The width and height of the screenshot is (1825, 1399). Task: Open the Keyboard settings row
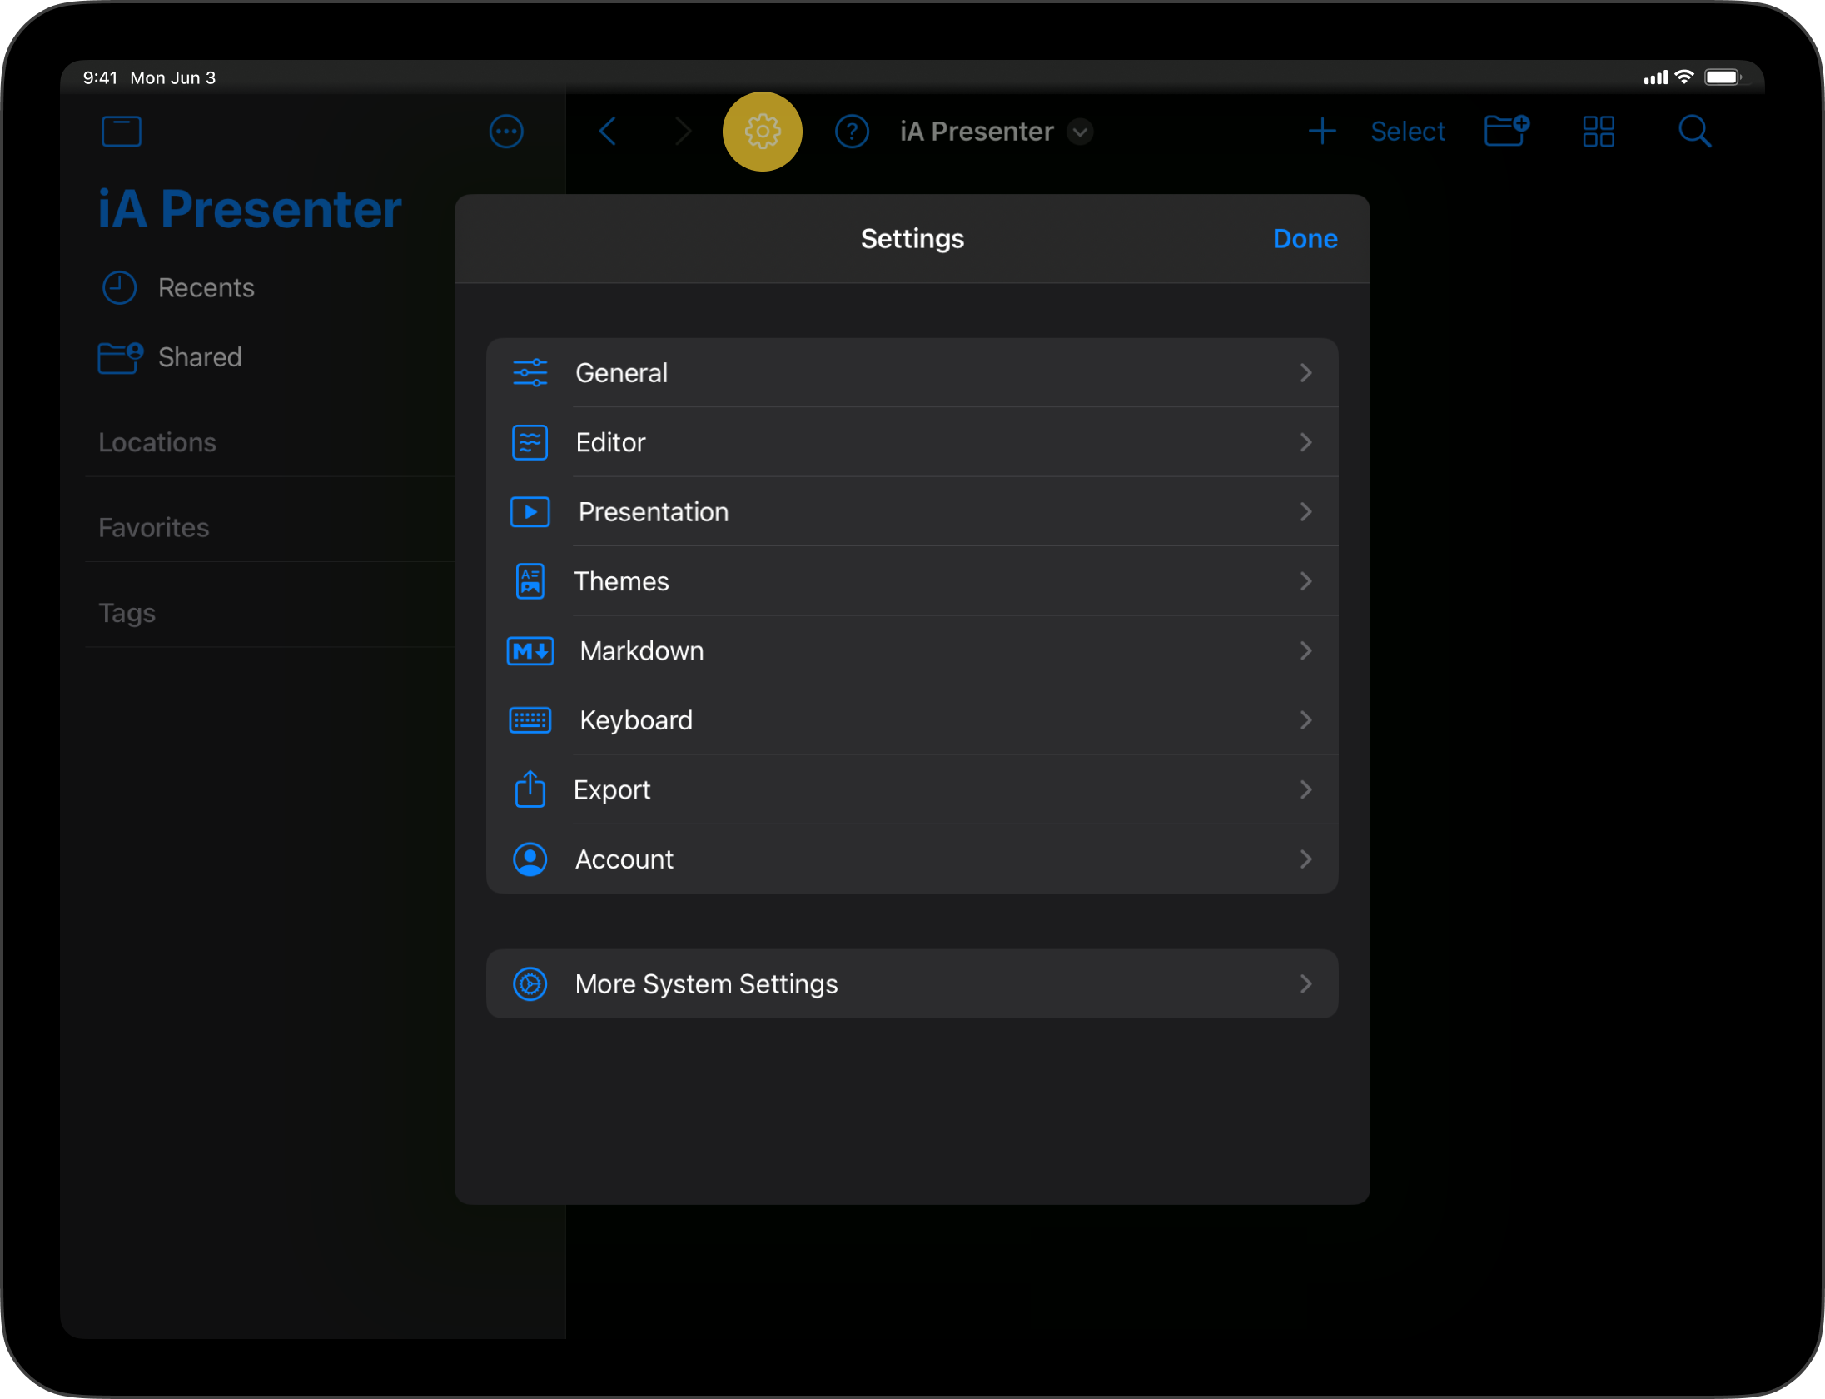[912, 720]
